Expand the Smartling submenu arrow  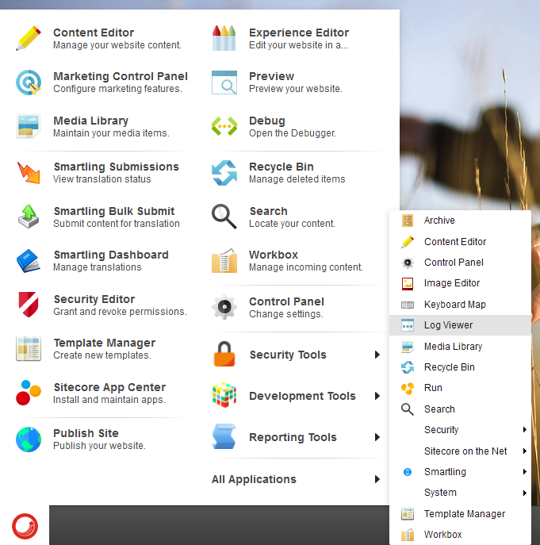tap(525, 472)
